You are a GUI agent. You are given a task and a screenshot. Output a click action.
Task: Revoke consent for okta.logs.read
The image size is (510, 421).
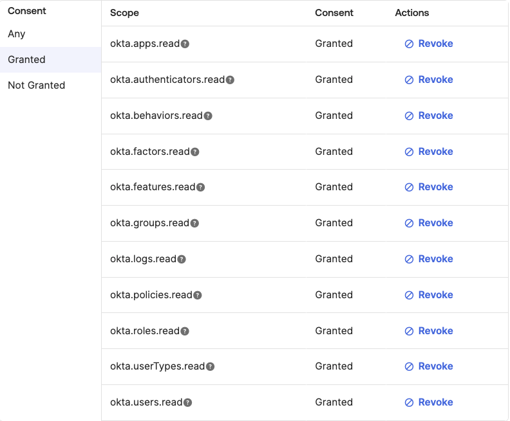click(x=429, y=259)
